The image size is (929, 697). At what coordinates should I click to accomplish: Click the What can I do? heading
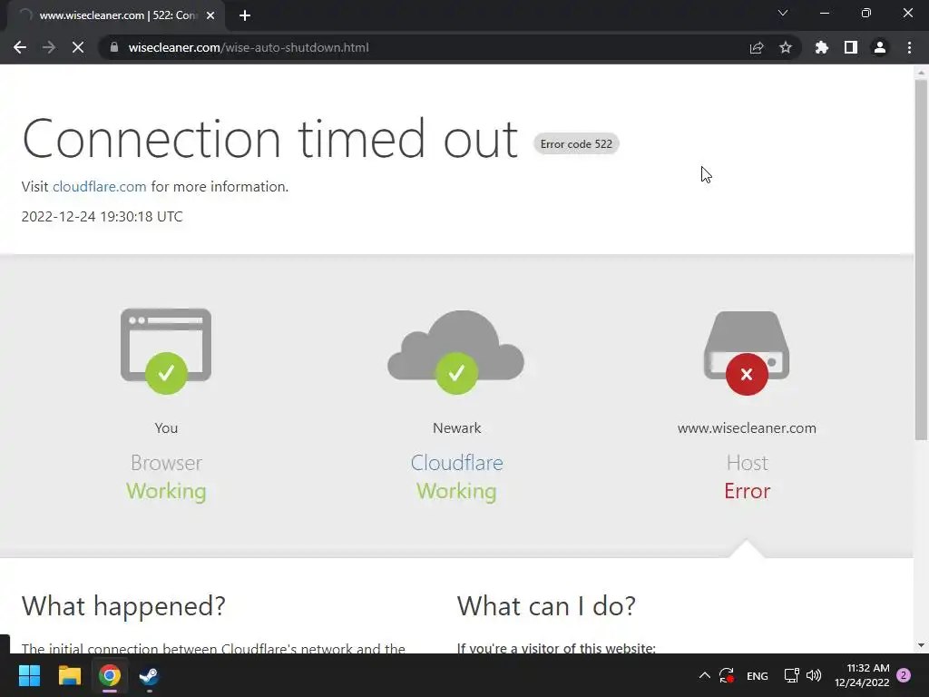[546, 605]
